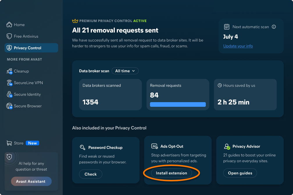
Task: Click the SecureLine VPN wifi-lock icon
Action: pos(9,83)
